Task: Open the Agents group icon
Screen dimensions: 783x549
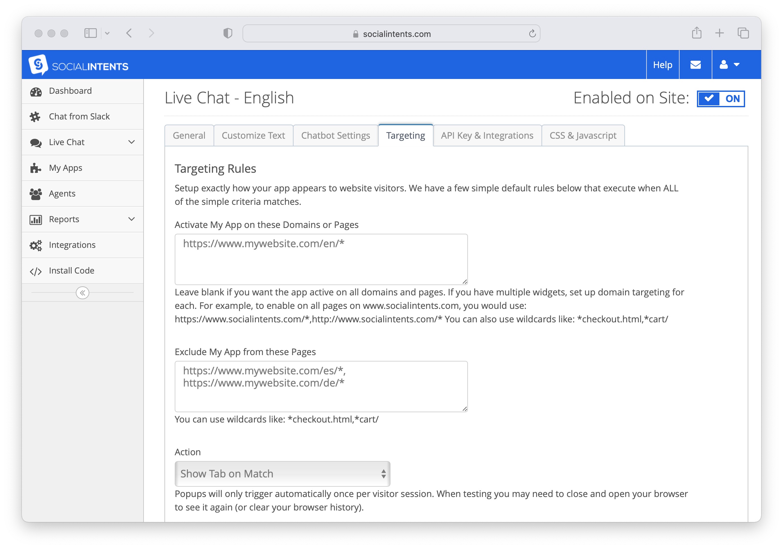Action: (x=35, y=194)
